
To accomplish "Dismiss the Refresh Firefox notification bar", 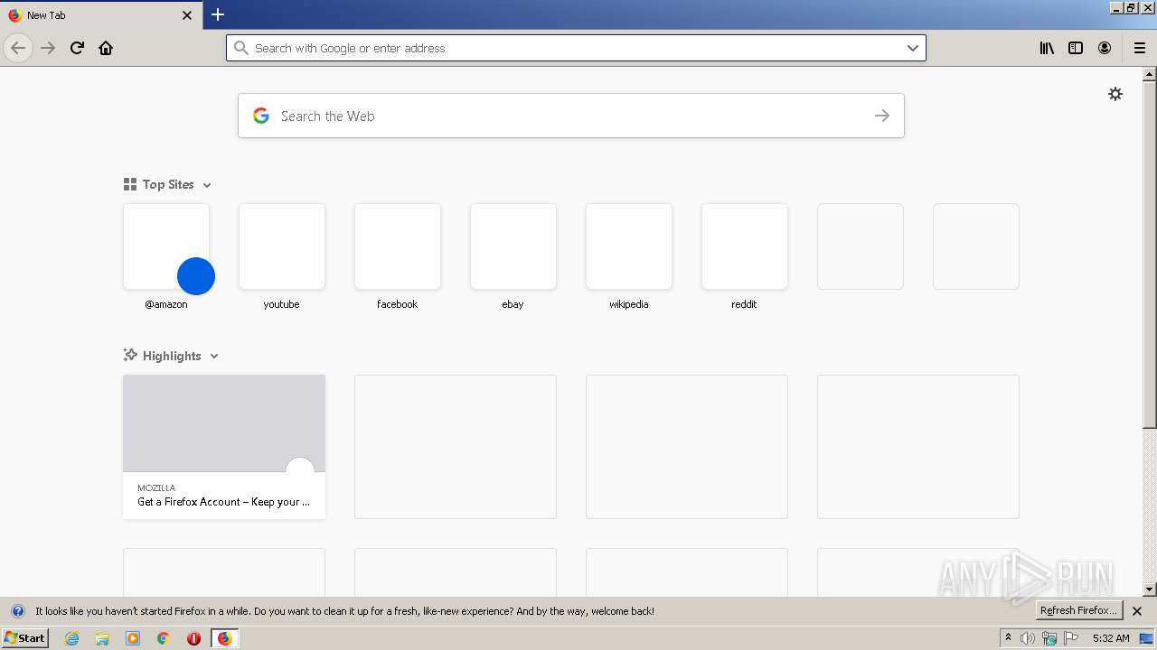I will (1137, 611).
